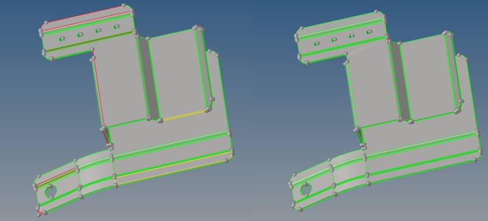
Task: Select the raised box front face on left model
Action: coord(178,74)
